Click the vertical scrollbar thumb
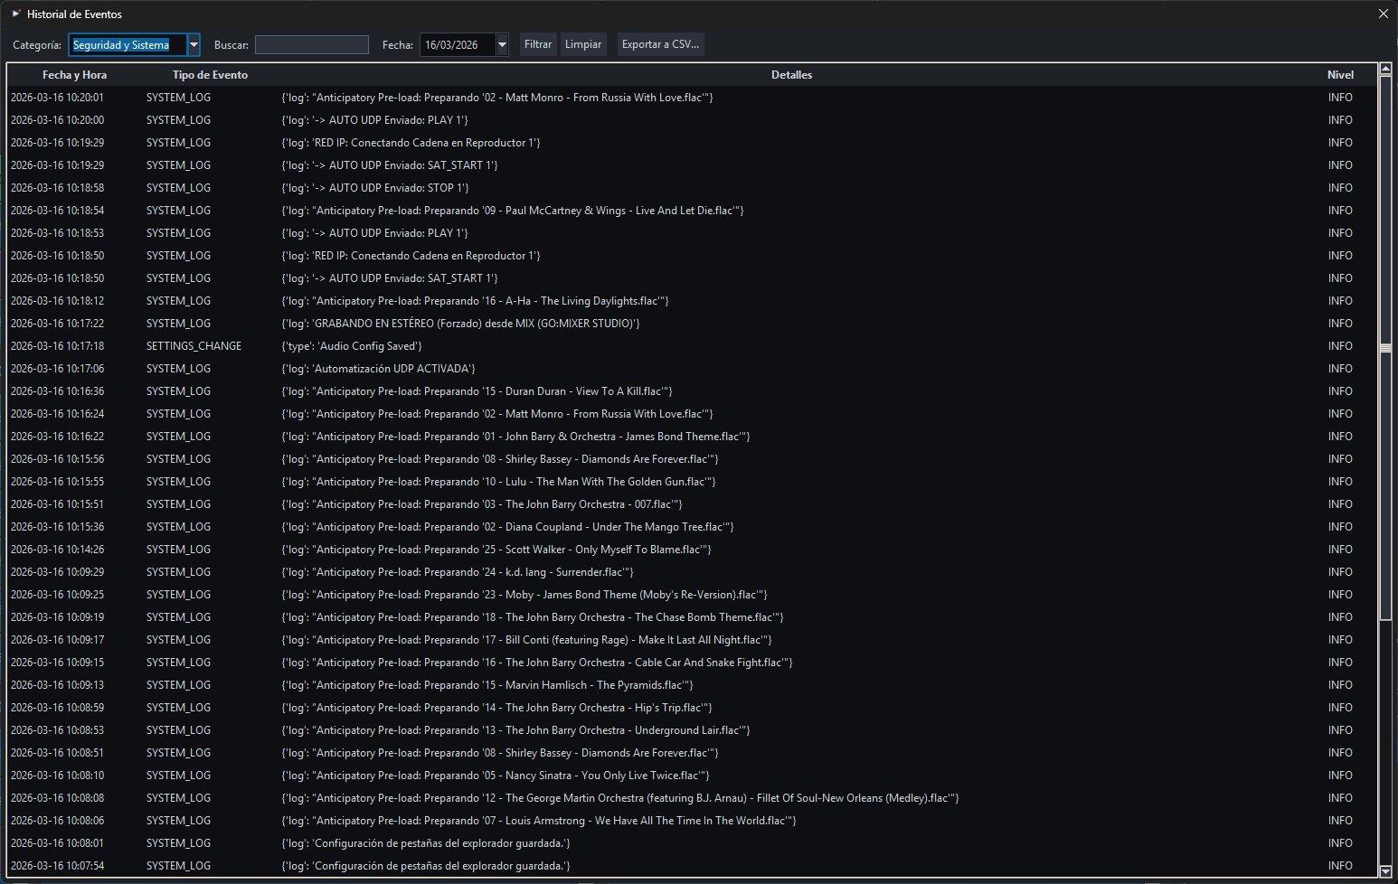Viewport: 1398px width, 884px height. tap(1385, 348)
